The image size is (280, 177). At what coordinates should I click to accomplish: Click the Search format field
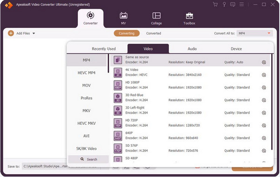pos(89,159)
